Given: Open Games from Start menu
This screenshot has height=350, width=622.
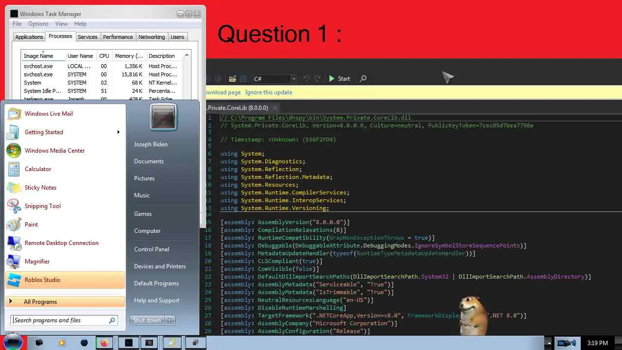Looking at the screenshot, I should [x=143, y=214].
